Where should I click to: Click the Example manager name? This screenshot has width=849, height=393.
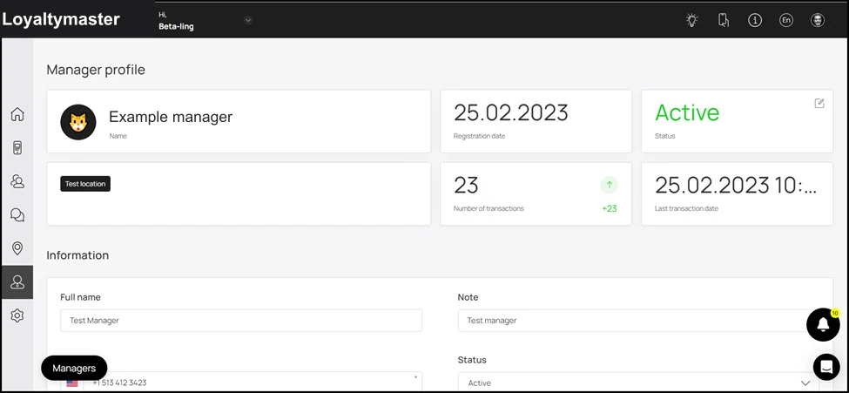171,117
